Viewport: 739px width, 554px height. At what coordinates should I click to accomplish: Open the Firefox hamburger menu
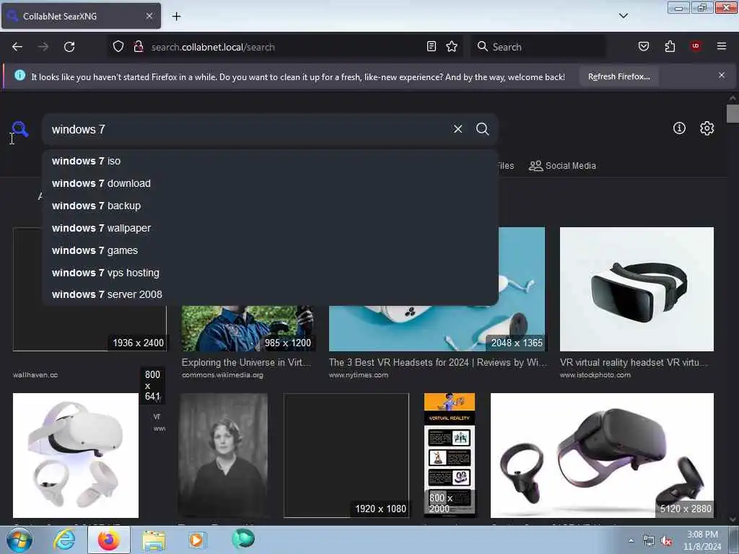pos(722,46)
